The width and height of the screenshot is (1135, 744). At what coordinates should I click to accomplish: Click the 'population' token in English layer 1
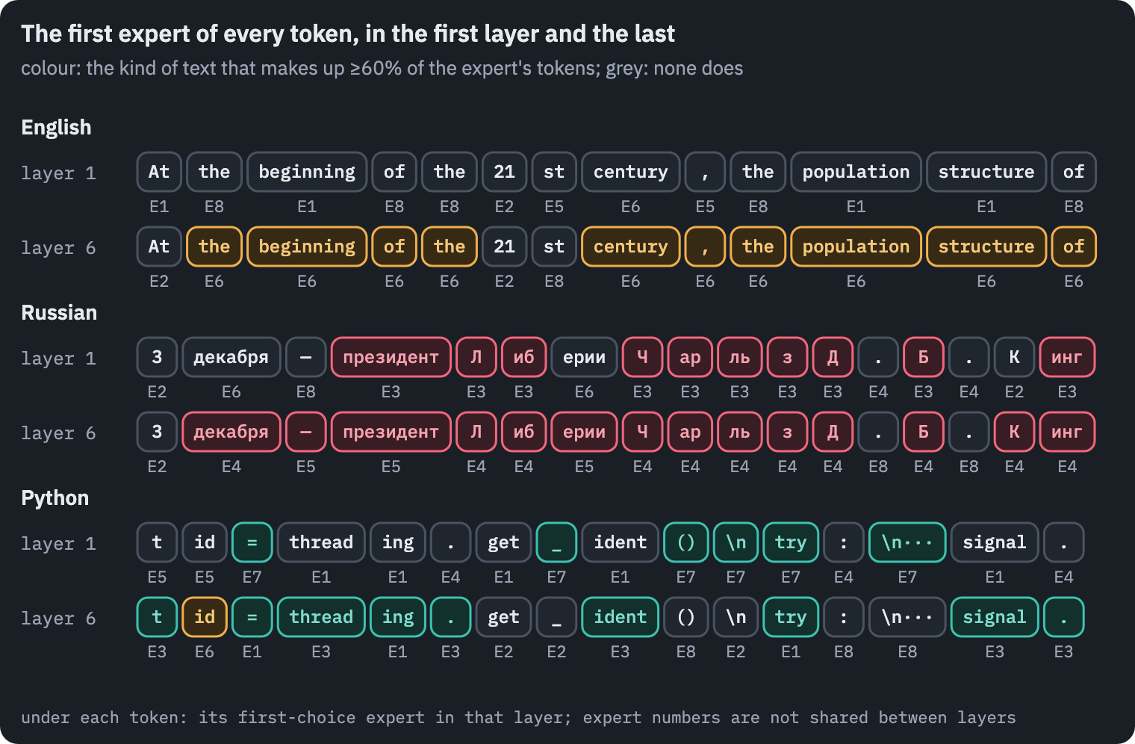(856, 172)
